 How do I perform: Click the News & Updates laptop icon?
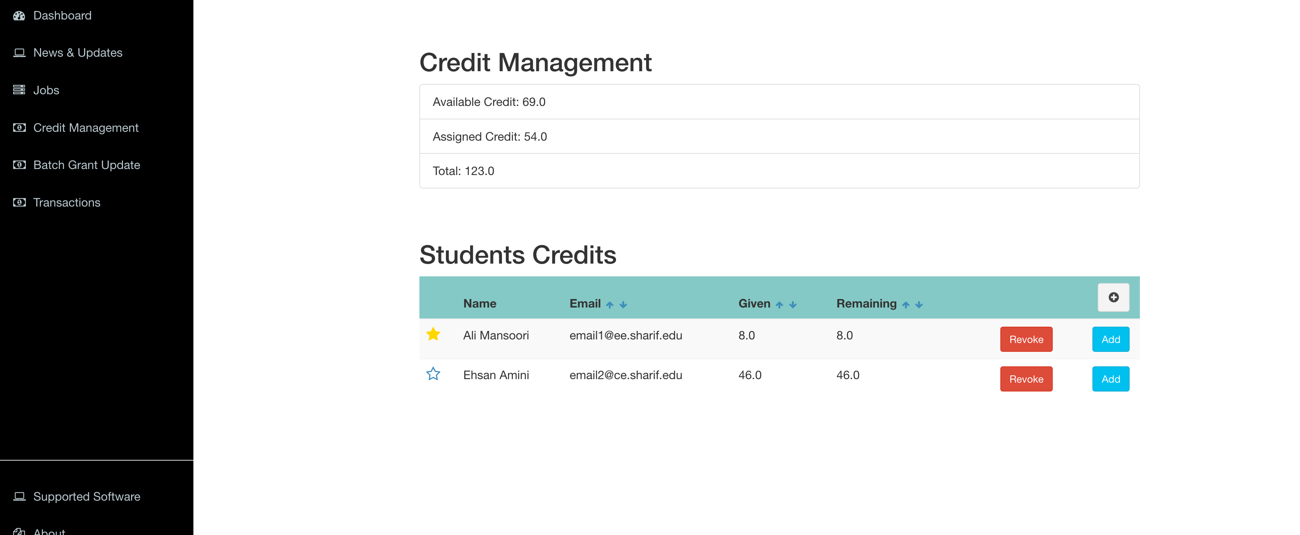[x=19, y=53]
